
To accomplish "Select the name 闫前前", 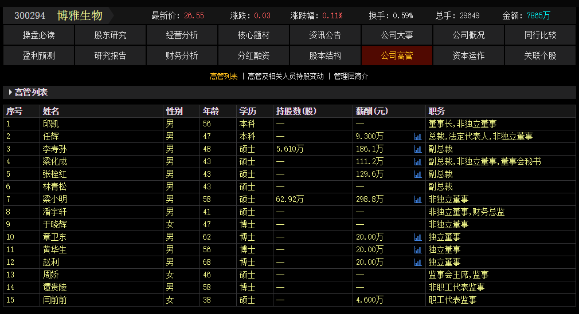I will [54, 300].
